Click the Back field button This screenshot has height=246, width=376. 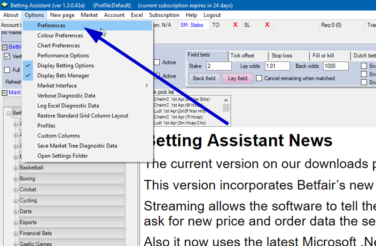tap(204, 78)
